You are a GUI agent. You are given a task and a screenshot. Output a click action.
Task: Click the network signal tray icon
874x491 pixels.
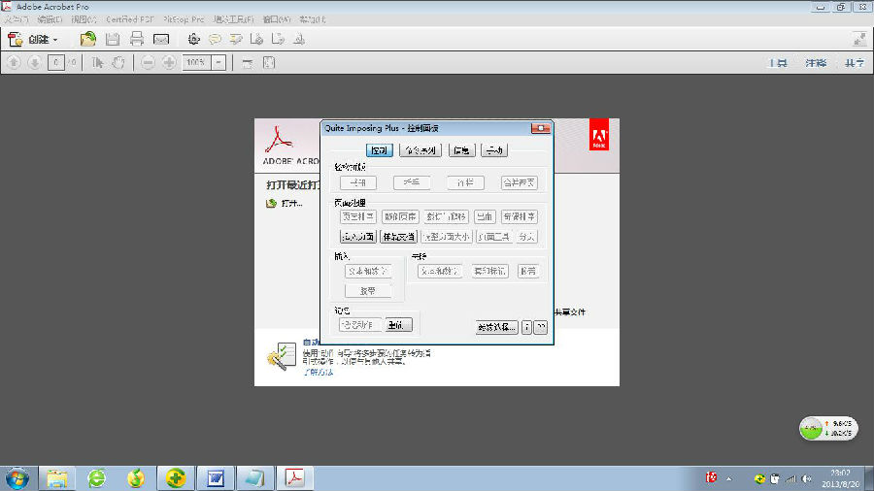tap(790, 478)
